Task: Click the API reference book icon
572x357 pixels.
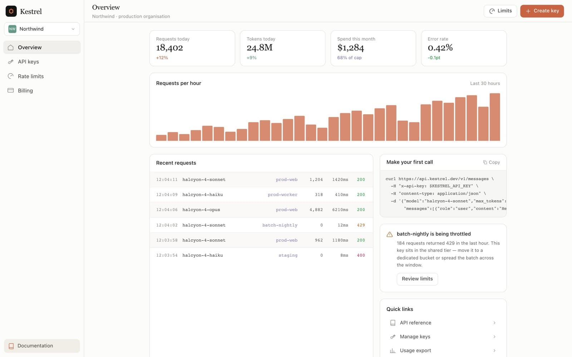Action: 393,323
